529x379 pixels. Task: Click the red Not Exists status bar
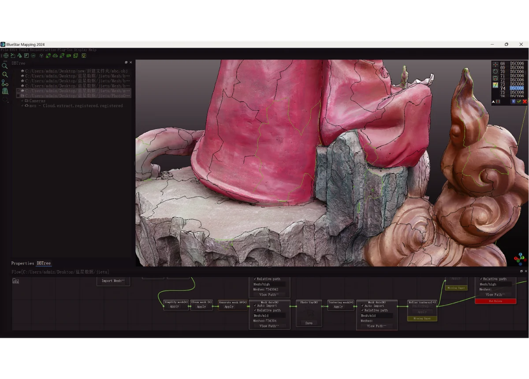coord(495,301)
